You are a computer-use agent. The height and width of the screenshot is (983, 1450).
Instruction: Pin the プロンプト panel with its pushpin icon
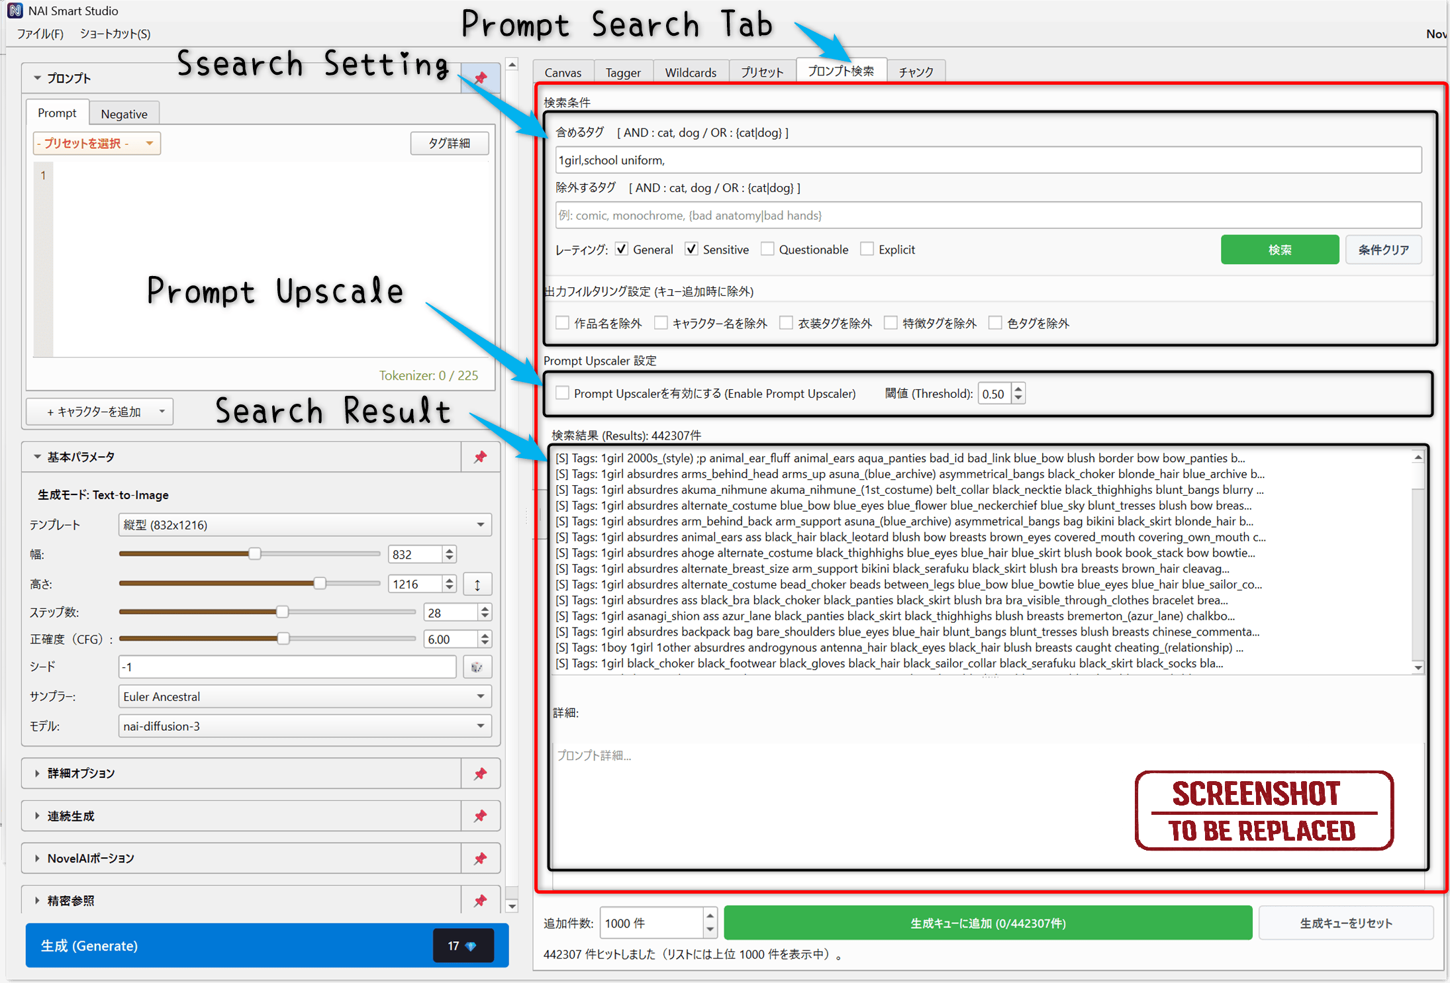click(x=480, y=77)
